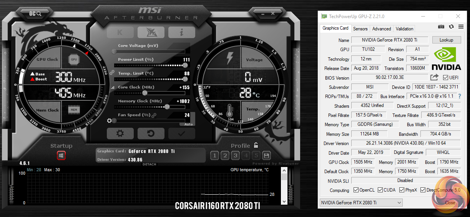The width and height of the screenshot is (470, 217).
Task: Click the Pixel Fillrate 157.5 GPixel/s value
Action: tap(369, 115)
